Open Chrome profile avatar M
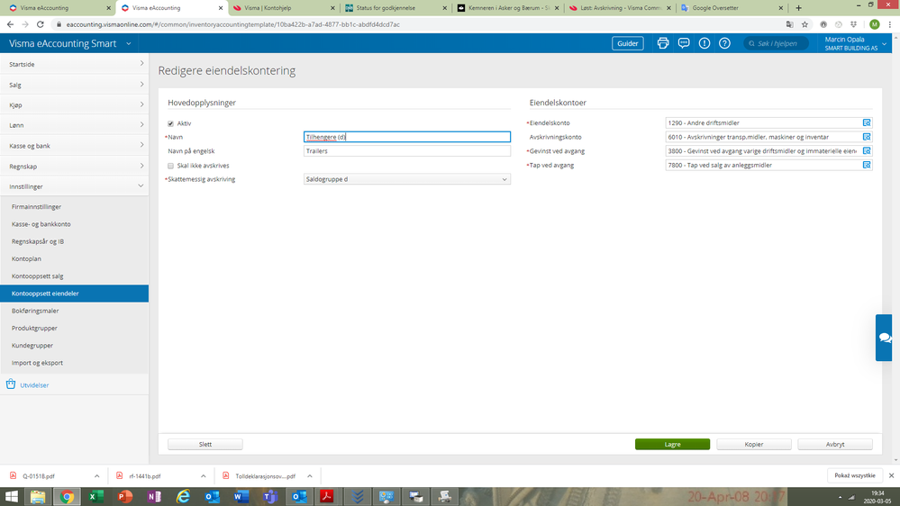The image size is (900, 506). pos(874,24)
